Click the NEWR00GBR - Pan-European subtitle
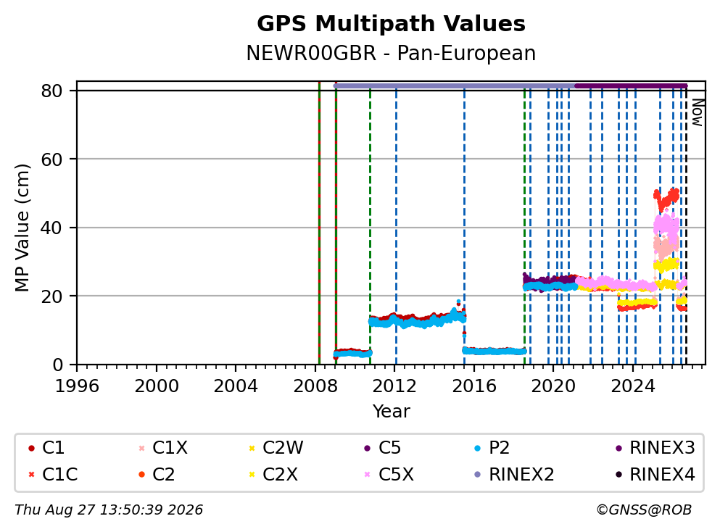 (x=391, y=53)
